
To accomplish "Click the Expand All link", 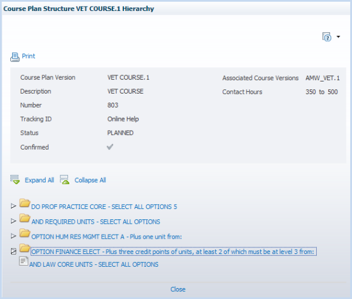I will (40, 180).
